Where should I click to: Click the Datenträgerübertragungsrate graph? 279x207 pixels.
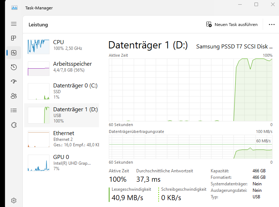(190, 146)
